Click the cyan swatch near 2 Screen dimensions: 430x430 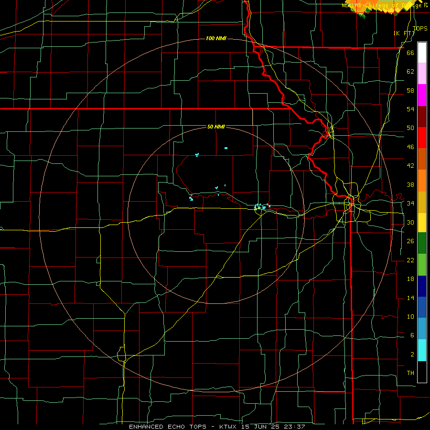pyautogui.click(x=422, y=350)
